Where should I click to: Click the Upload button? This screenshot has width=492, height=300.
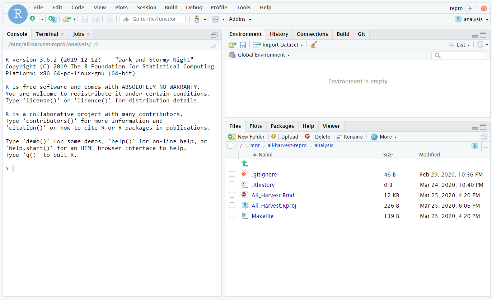pyautogui.click(x=285, y=137)
